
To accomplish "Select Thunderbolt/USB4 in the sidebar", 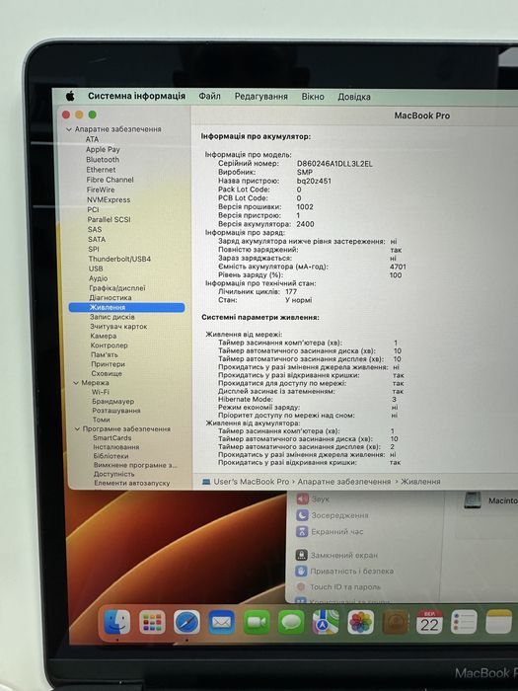I will pos(119,259).
